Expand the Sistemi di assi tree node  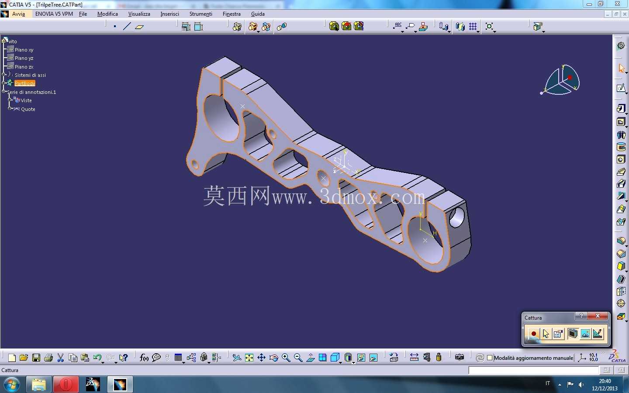coord(4,75)
